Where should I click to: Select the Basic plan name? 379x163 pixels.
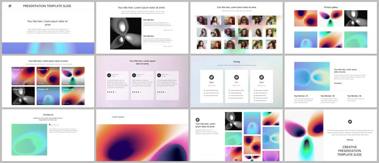click(212, 82)
